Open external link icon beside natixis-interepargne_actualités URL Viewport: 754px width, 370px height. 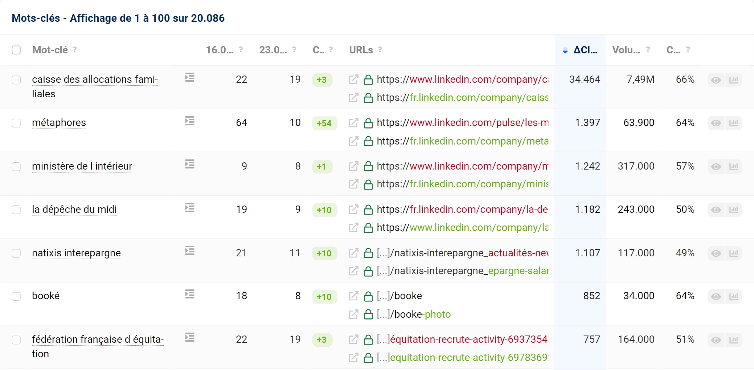(x=353, y=253)
